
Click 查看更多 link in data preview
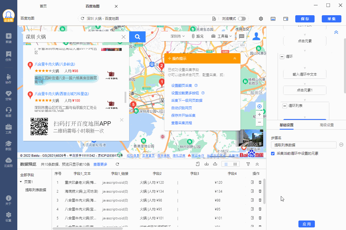click(x=100, y=164)
